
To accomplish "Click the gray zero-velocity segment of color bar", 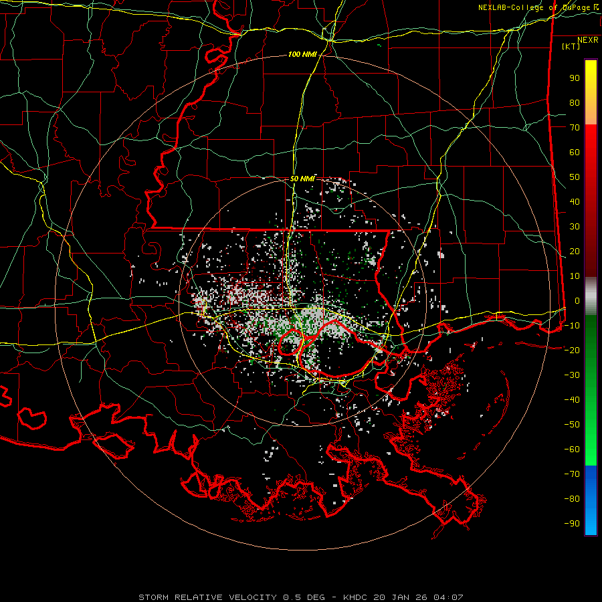I will click(x=591, y=296).
